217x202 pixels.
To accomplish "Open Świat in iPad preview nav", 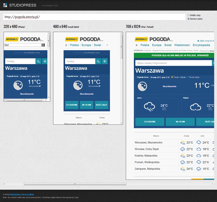I will tap(168, 45).
